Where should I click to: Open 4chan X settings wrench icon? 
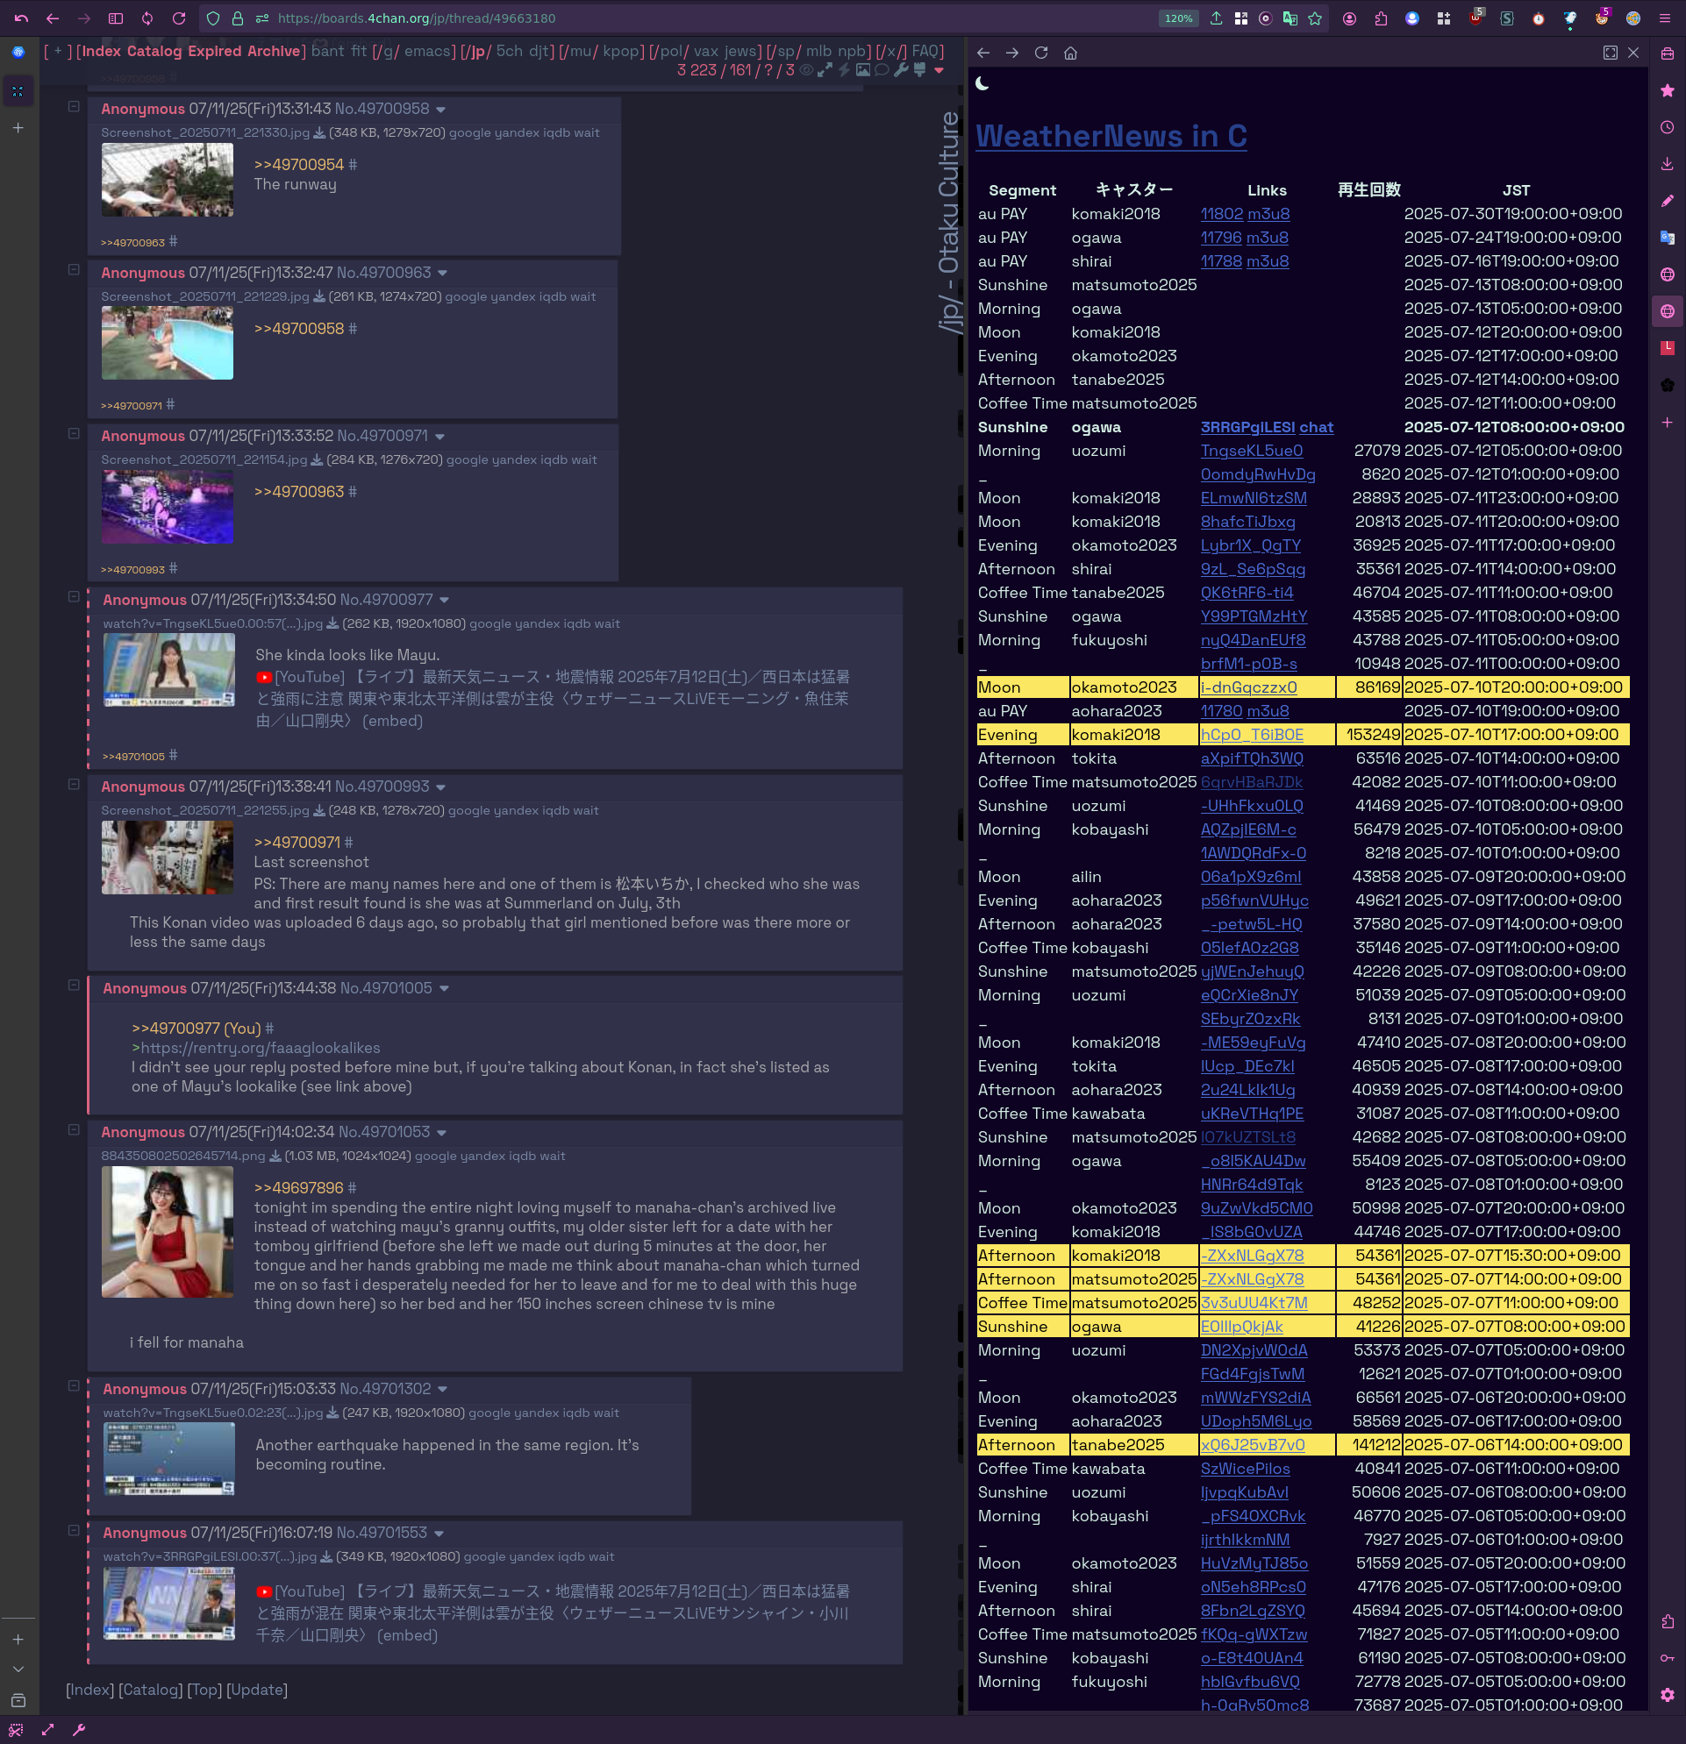click(x=901, y=69)
